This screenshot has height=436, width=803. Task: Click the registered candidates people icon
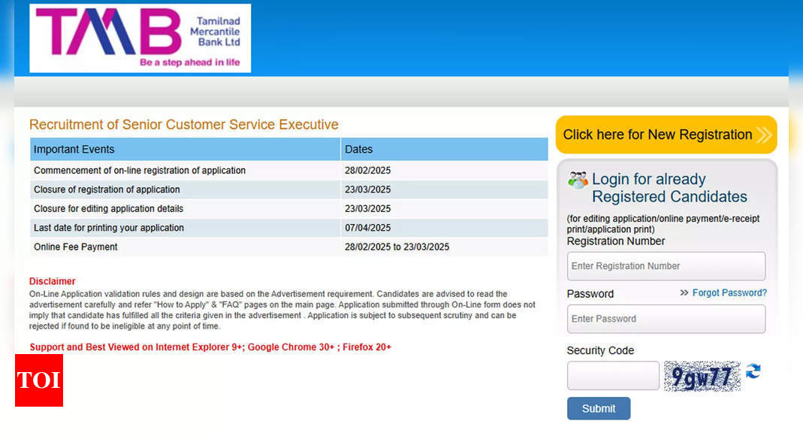point(578,180)
